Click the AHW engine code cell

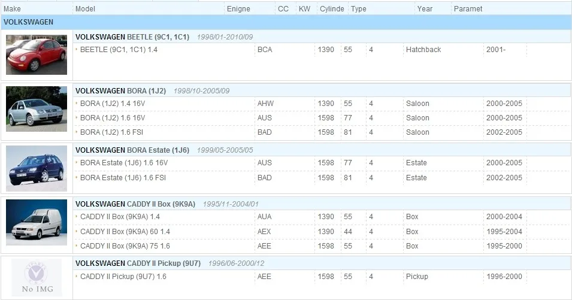click(x=265, y=104)
